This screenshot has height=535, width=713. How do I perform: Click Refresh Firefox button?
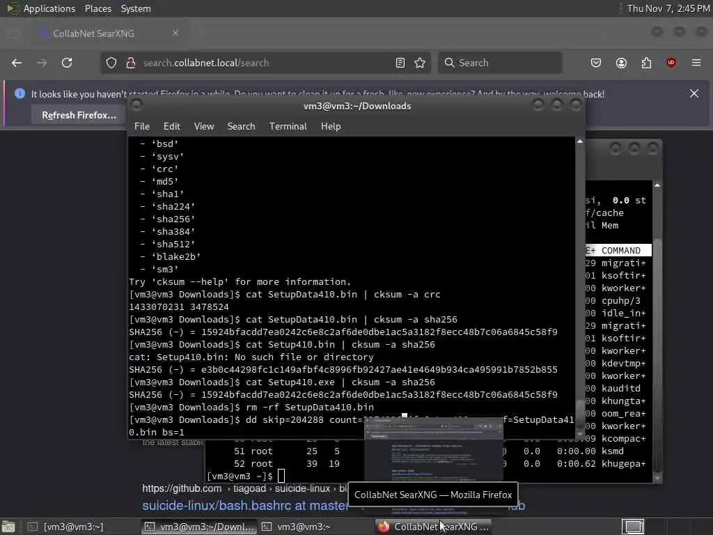point(79,115)
